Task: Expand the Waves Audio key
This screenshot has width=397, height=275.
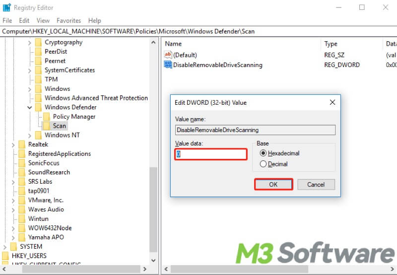Action: tap(13, 210)
